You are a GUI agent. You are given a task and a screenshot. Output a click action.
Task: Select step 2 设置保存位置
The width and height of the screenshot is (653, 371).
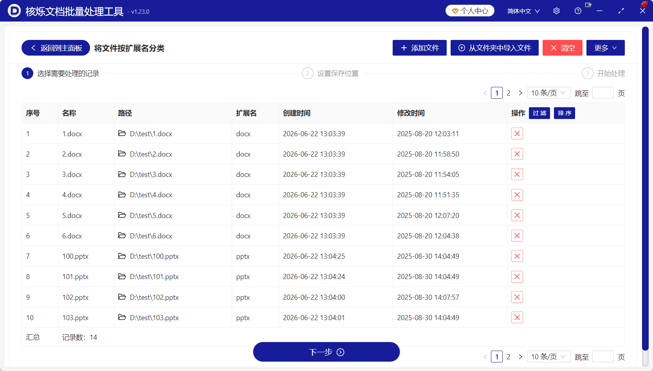point(330,73)
